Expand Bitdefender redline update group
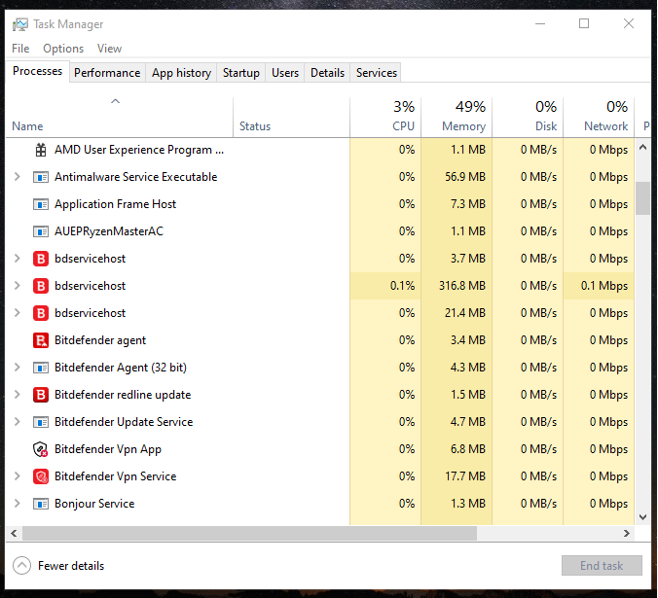658x598 pixels. pos(17,395)
